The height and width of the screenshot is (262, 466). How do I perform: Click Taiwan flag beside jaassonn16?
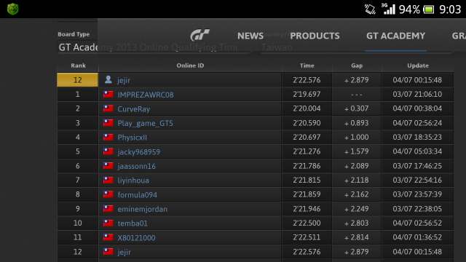tap(108, 166)
